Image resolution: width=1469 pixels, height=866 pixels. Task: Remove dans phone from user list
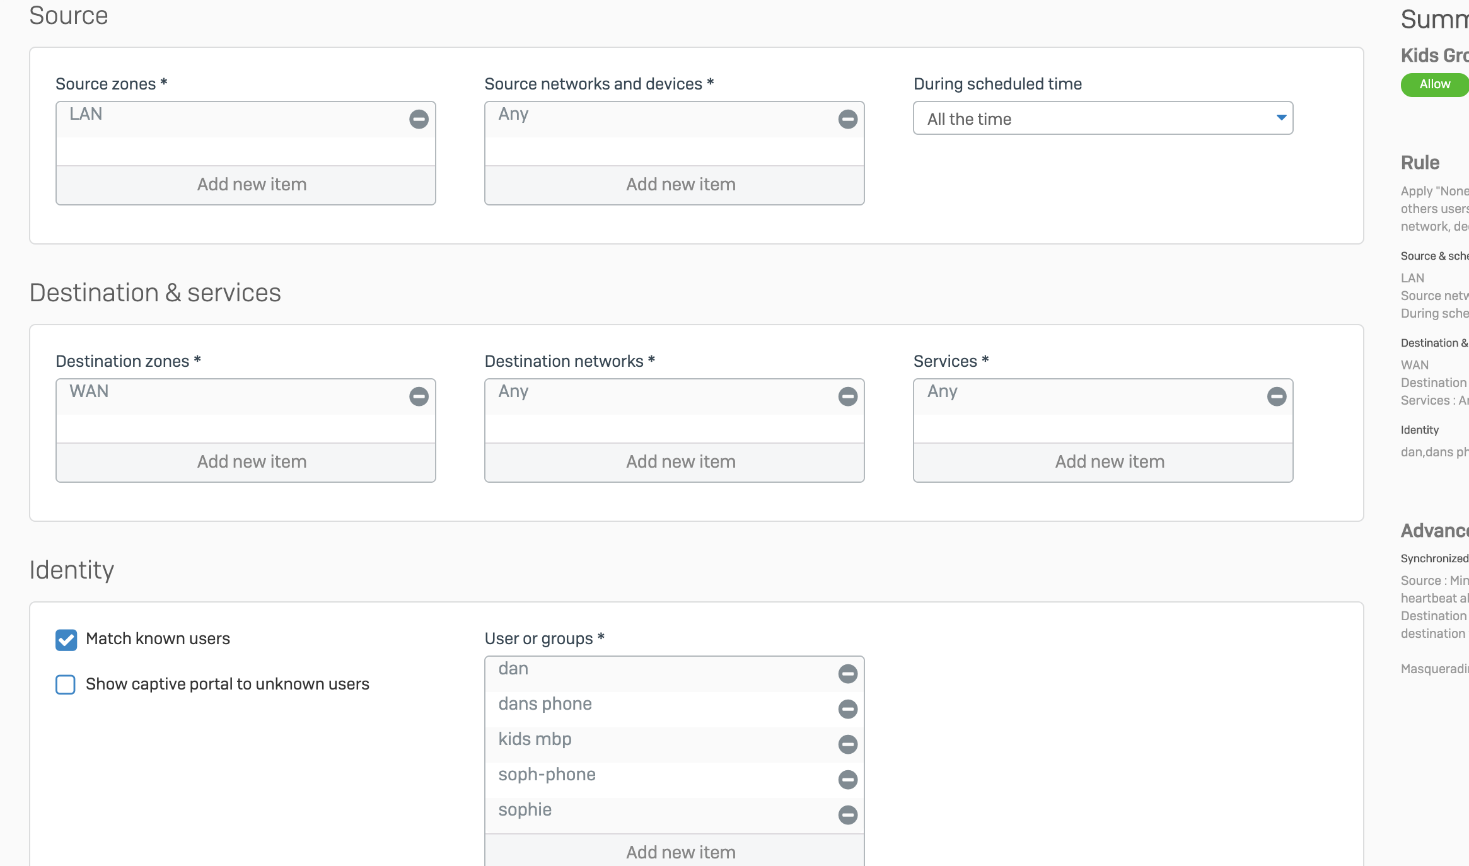click(847, 709)
